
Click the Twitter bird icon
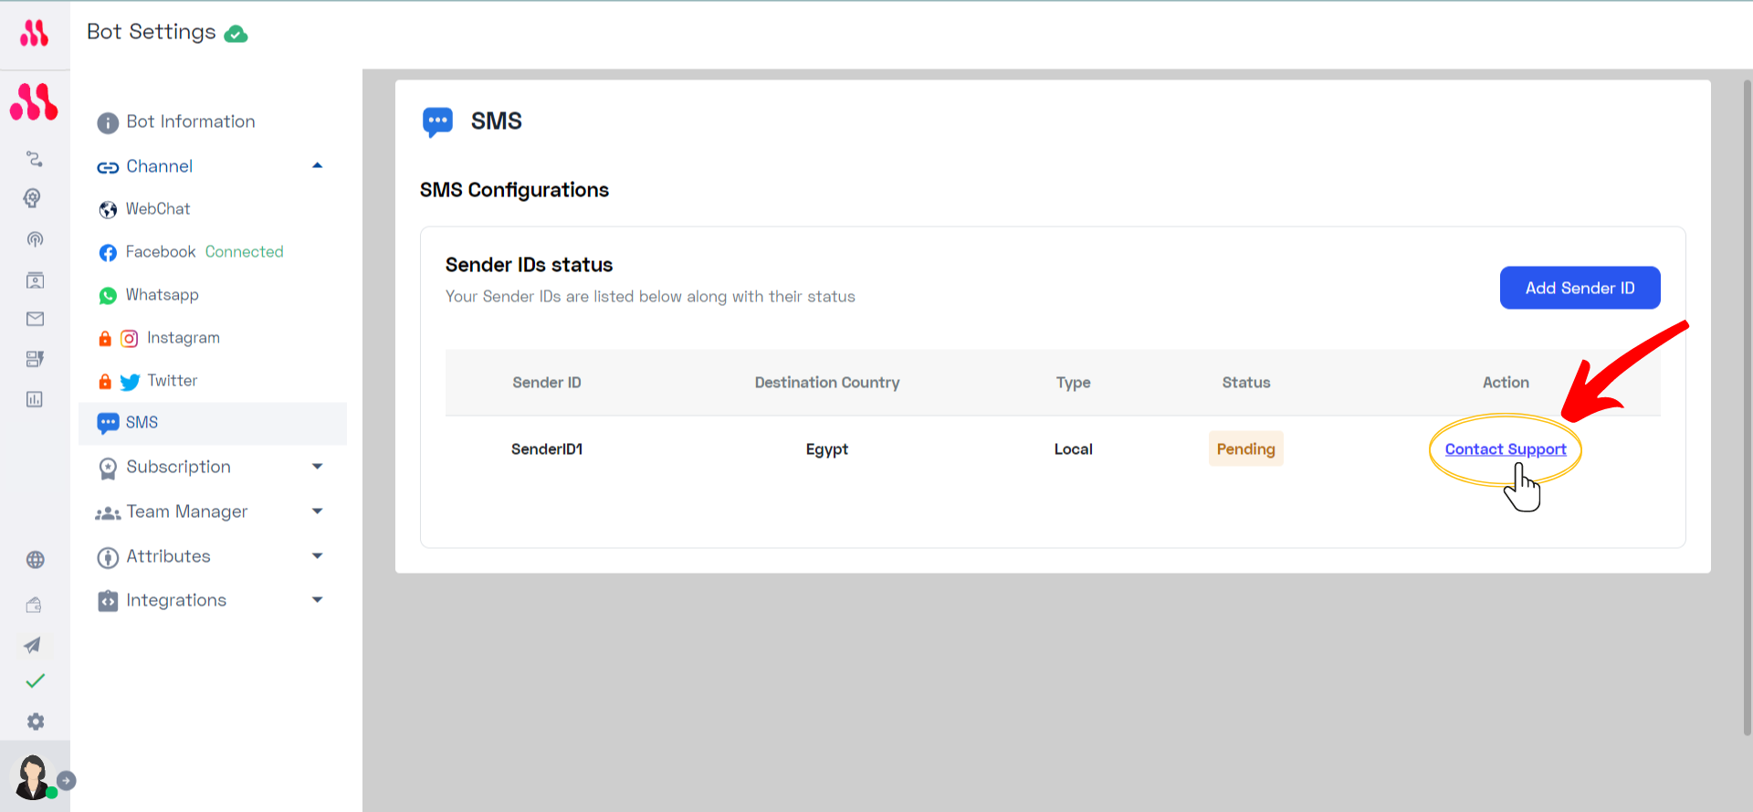131,382
